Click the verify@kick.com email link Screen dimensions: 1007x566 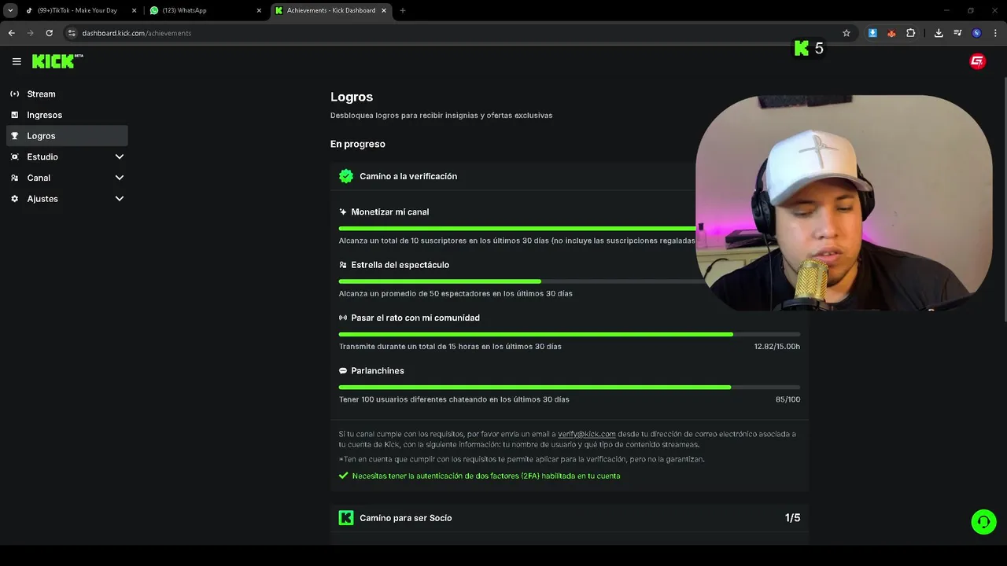click(586, 434)
